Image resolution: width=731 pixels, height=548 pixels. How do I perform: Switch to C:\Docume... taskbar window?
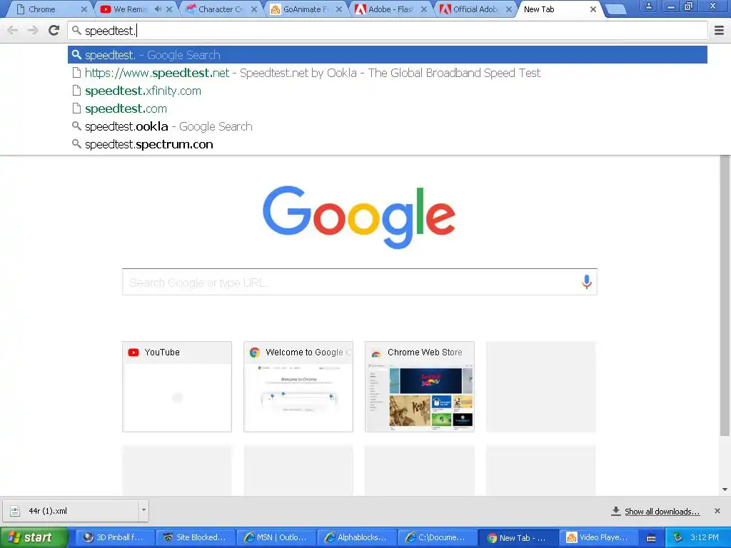click(x=438, y=538)
